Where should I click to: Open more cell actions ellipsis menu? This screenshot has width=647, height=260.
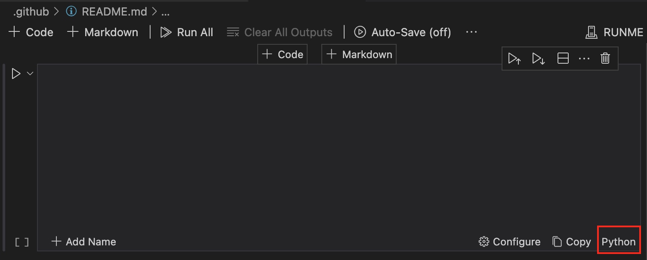pyautogui.click(x=584, y=59)
